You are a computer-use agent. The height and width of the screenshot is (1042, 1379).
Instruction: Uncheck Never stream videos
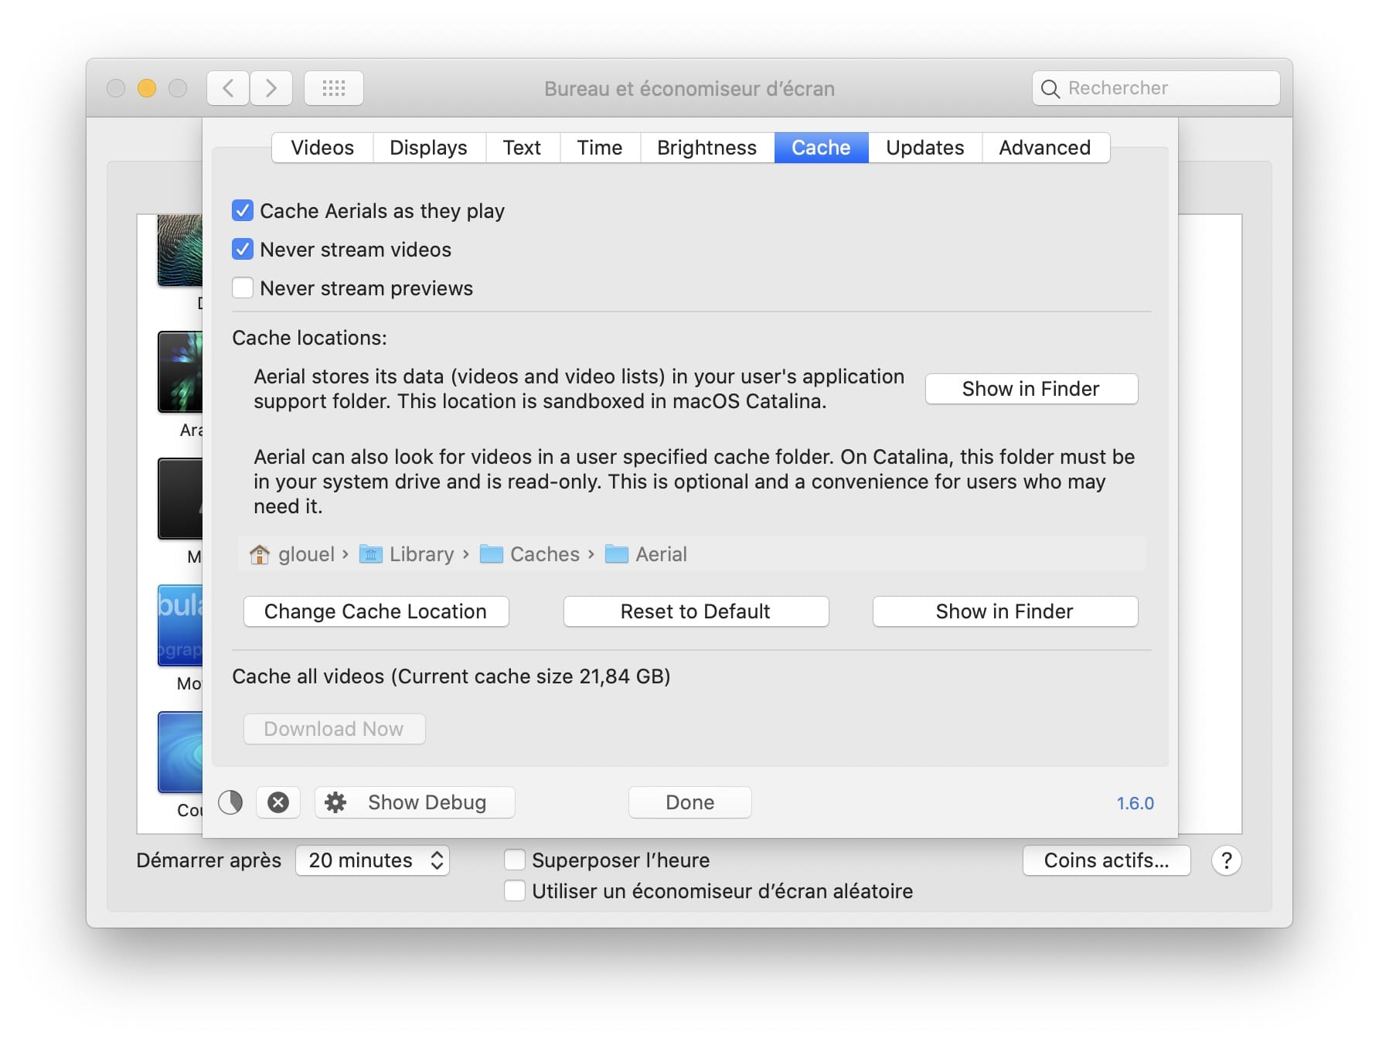pyautogui.click(x=243, y=249)
